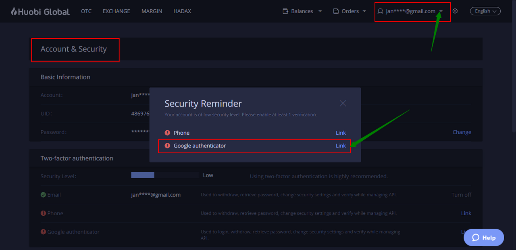Click Google authenticator warning icon in two-factor list
Viewport: 516px width, 250px height.
43,232
